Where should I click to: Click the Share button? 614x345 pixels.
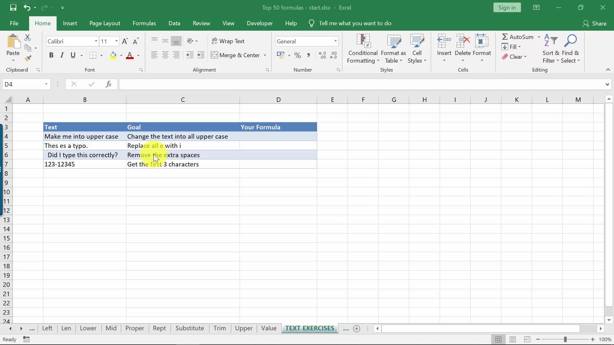tap(594, 23)
